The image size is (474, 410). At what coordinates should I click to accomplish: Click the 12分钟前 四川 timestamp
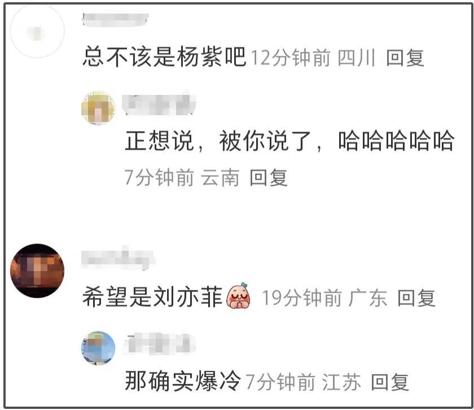[313, 58]
